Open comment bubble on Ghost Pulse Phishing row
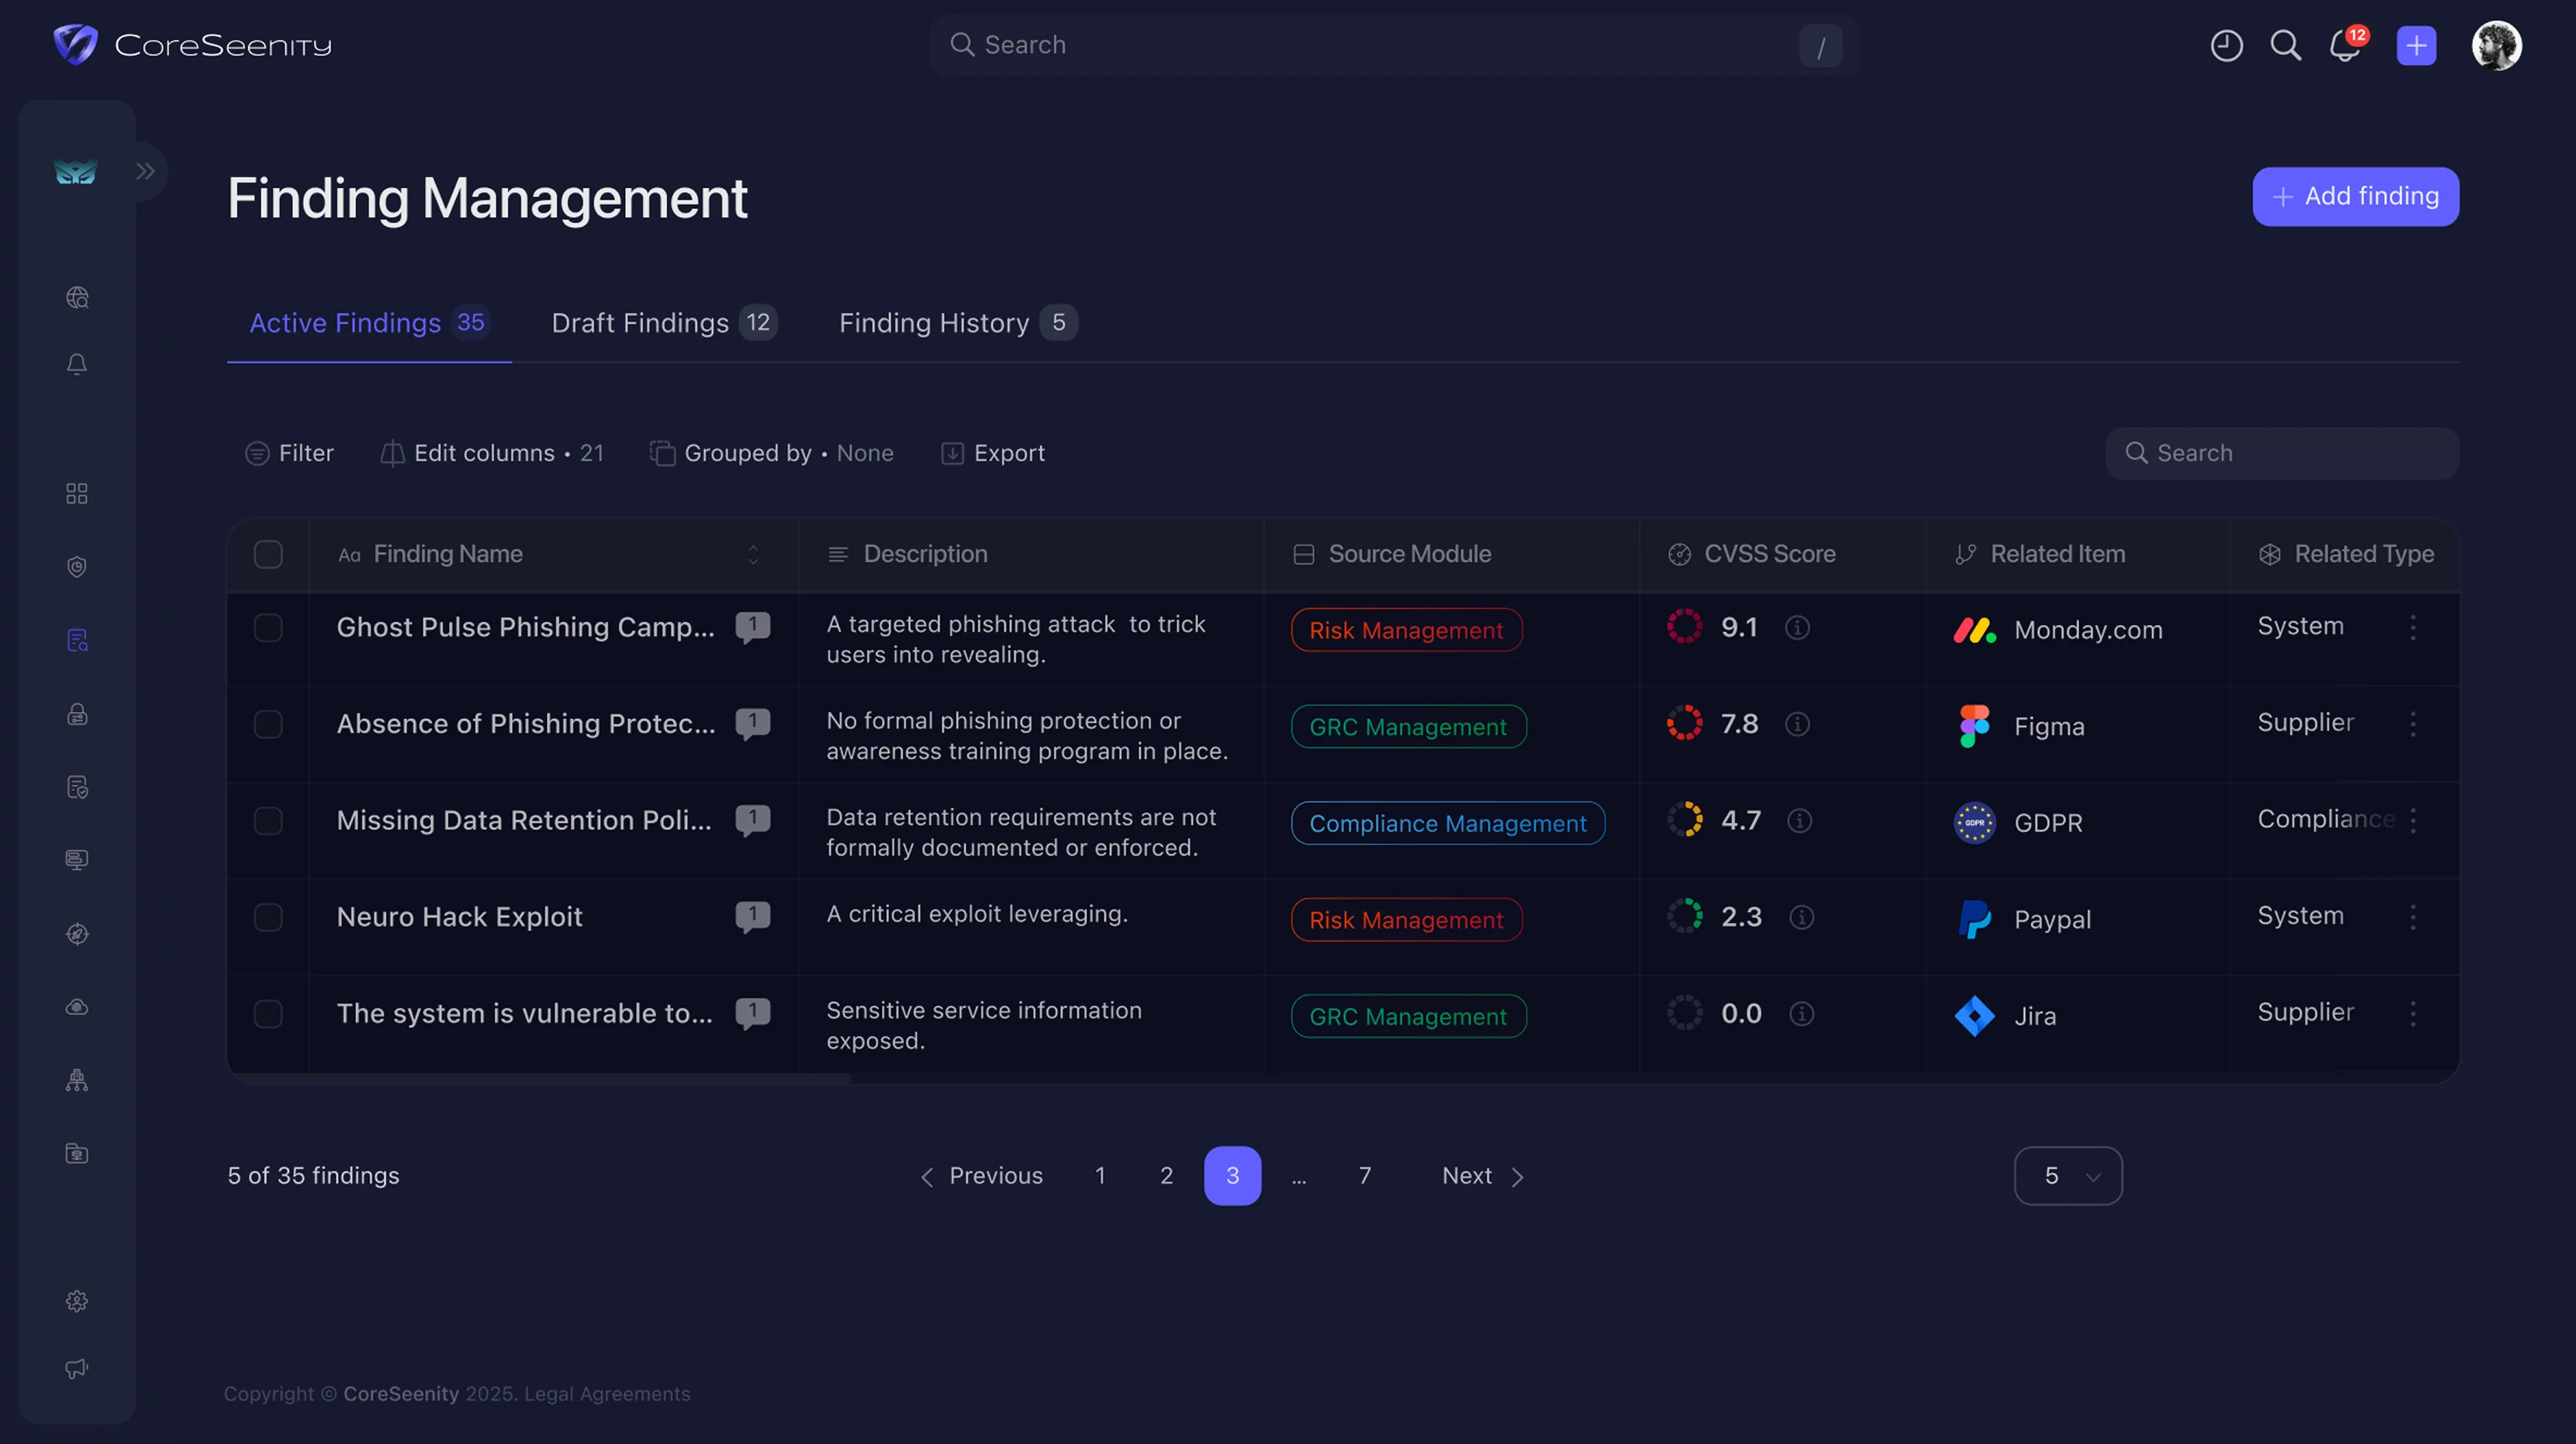 coord(753,626)
